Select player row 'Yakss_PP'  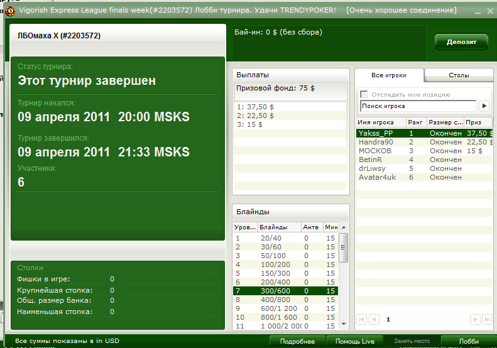click(424, 133)
